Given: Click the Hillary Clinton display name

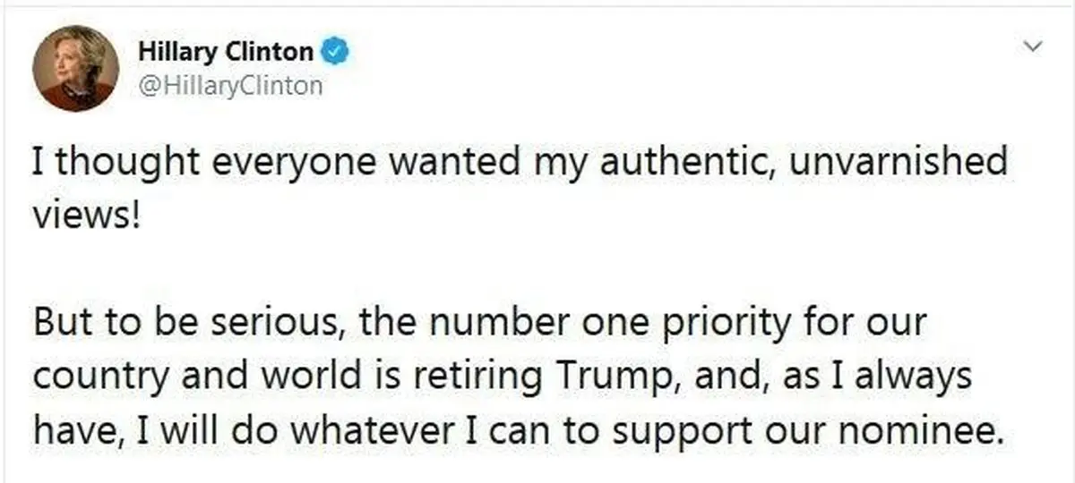Looking at the screenshot, I should tap(226, 52).
